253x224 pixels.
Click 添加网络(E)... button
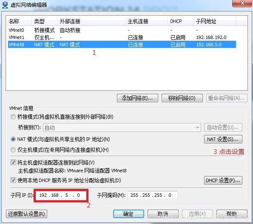coord(137,98)
